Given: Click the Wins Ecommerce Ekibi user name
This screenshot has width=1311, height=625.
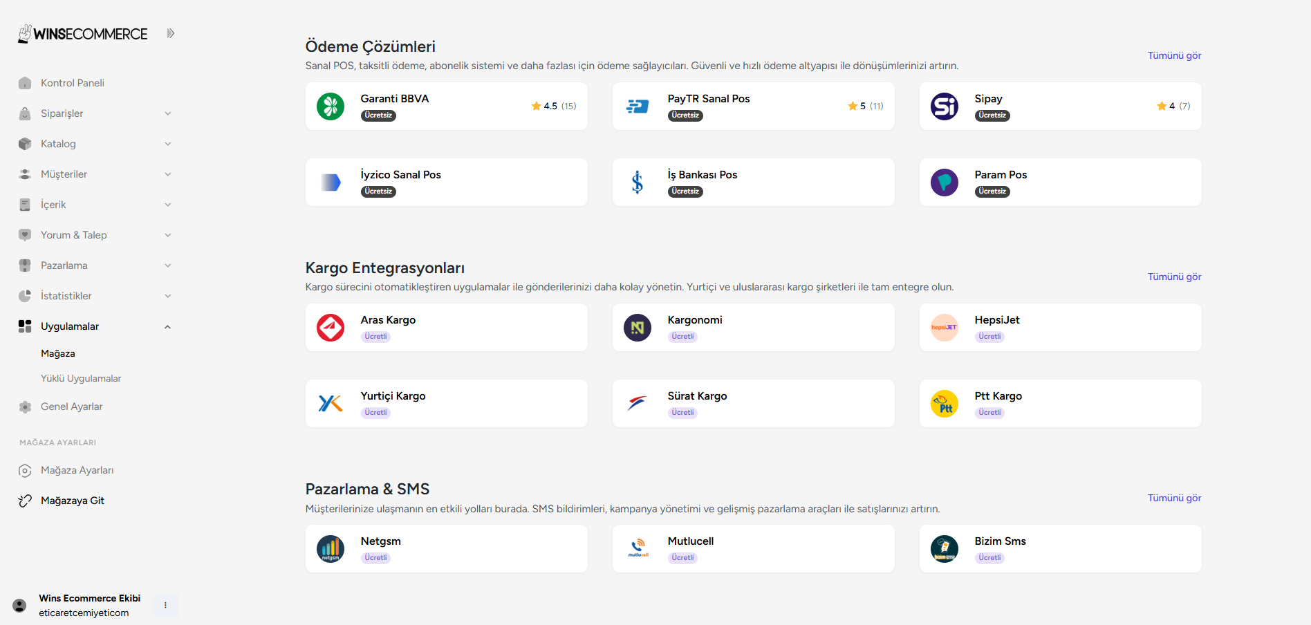Looking at the screenshot, I should click(90, 598).
